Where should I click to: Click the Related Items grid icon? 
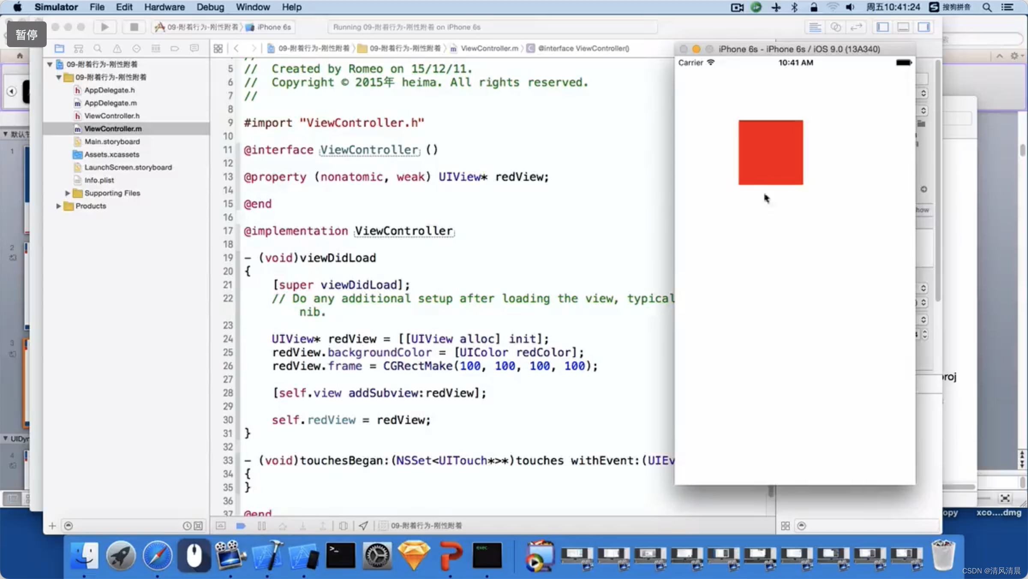218,48
